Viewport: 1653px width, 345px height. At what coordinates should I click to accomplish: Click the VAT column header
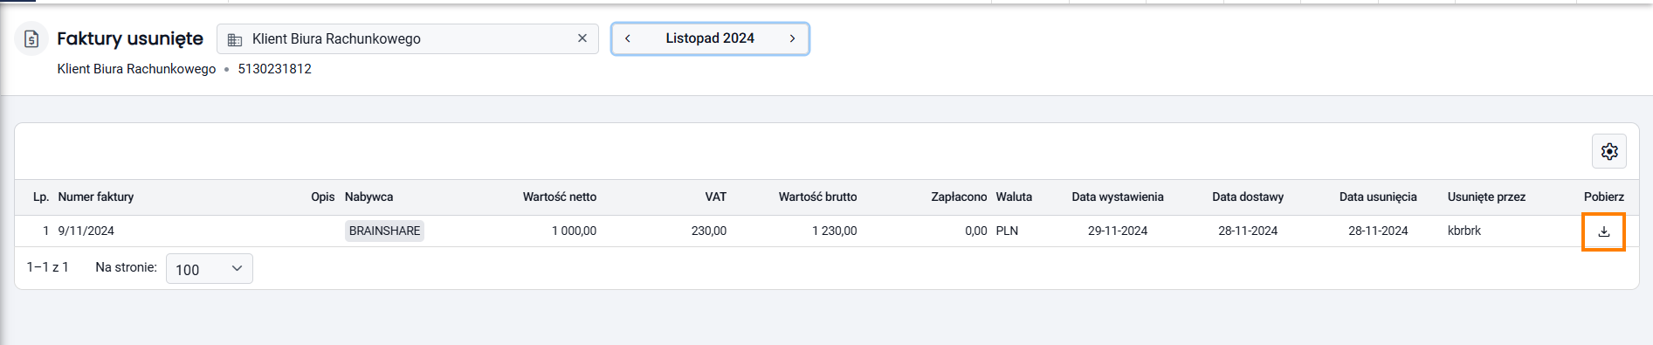716,197
